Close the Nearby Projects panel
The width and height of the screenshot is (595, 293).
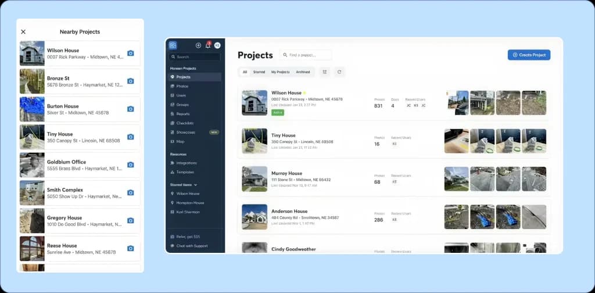(23, 32)
